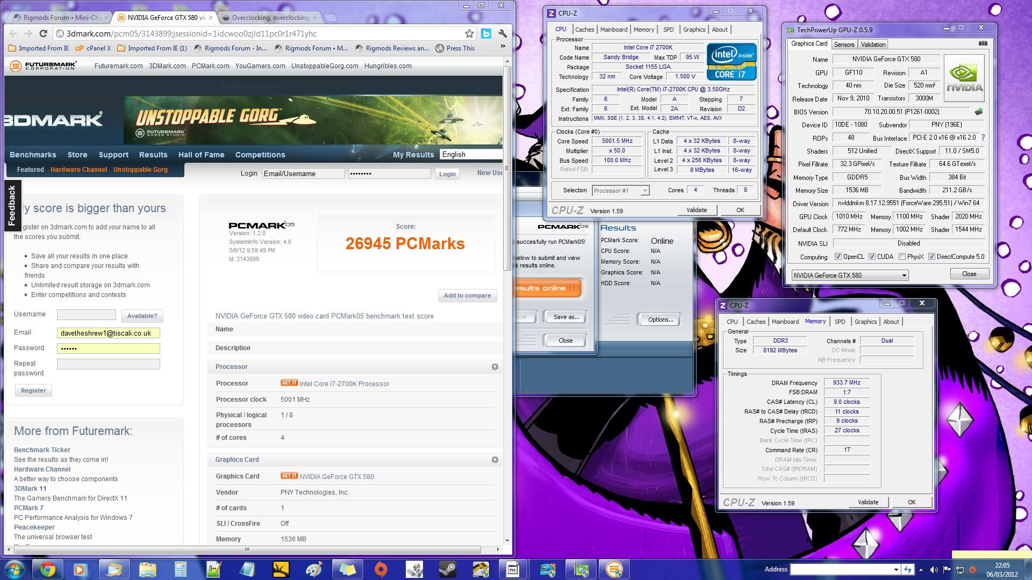The height and width of the screenshot is (580, 1032).
Task: Click the Email/Username login field
Action: coord(303,173)
